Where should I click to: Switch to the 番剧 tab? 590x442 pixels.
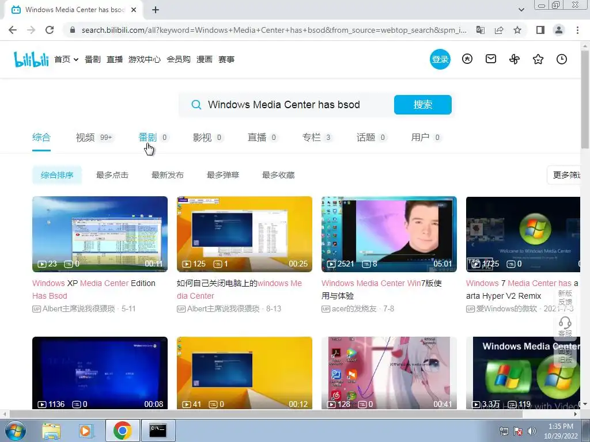tap(153, 137)
